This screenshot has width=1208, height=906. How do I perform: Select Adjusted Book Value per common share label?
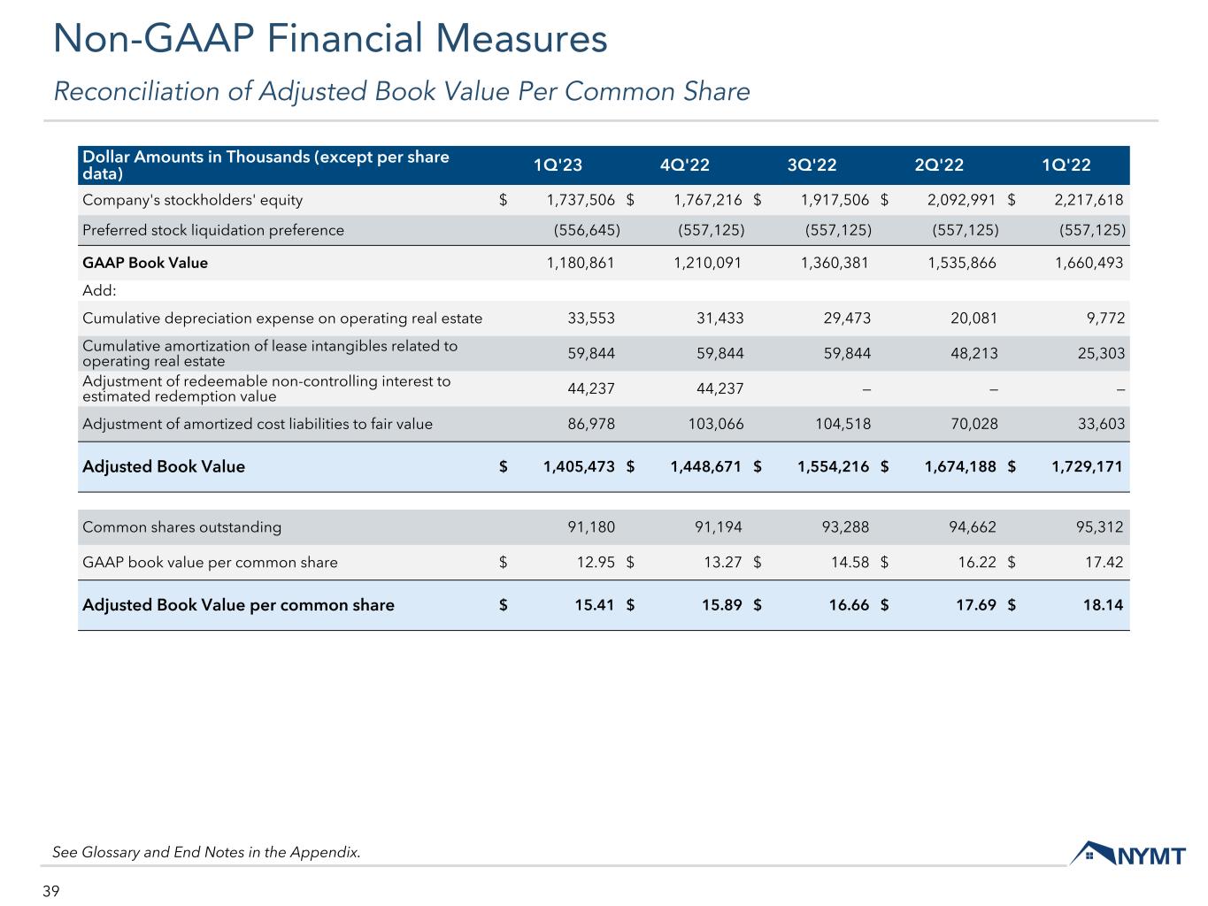click(x=238, y=605)
